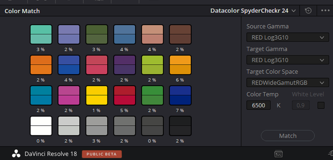Select the teal swatch with 3 %
333x160 pixels.
click(x=41, y=34)
